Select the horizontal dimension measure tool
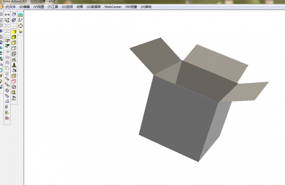 click(7, 15)
